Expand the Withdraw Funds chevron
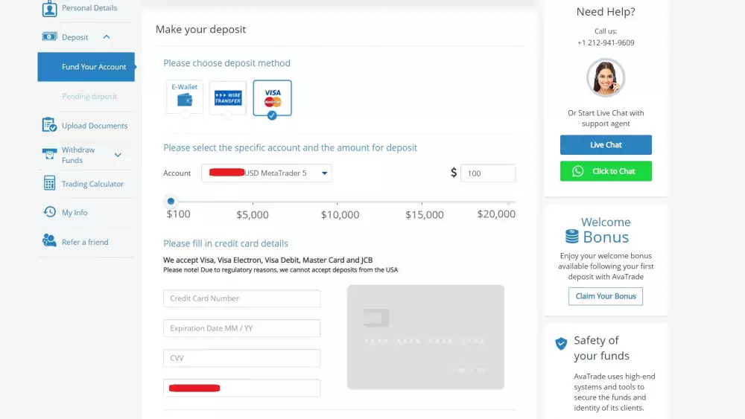 coord(118,155)
